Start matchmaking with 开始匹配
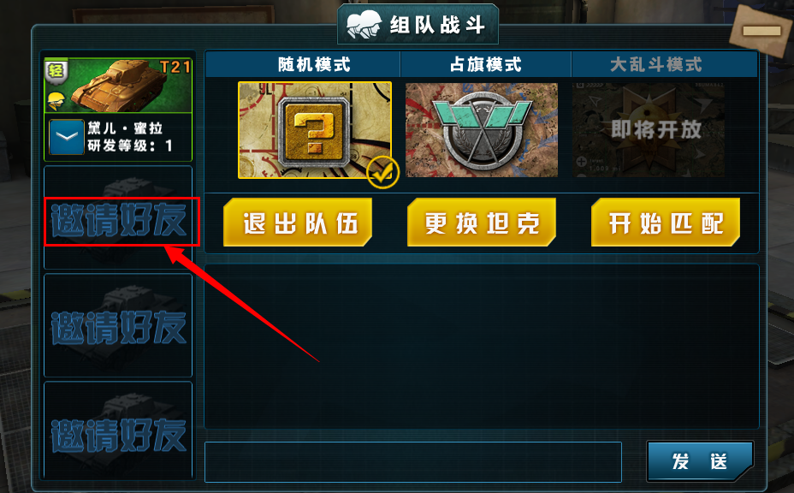The width and height of the screenshot is (794, 493). tap(666, 223)
